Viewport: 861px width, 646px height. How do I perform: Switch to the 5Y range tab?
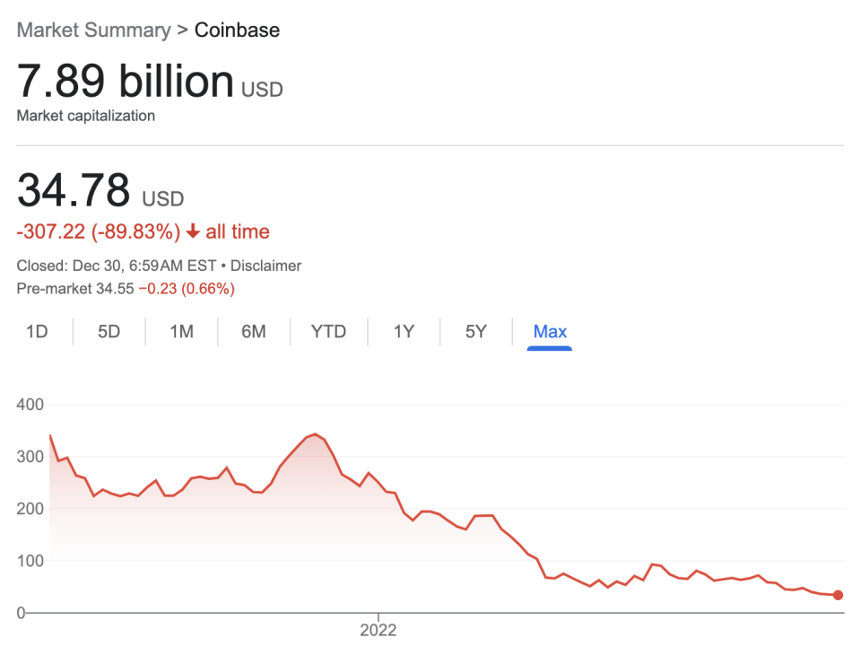475,332
